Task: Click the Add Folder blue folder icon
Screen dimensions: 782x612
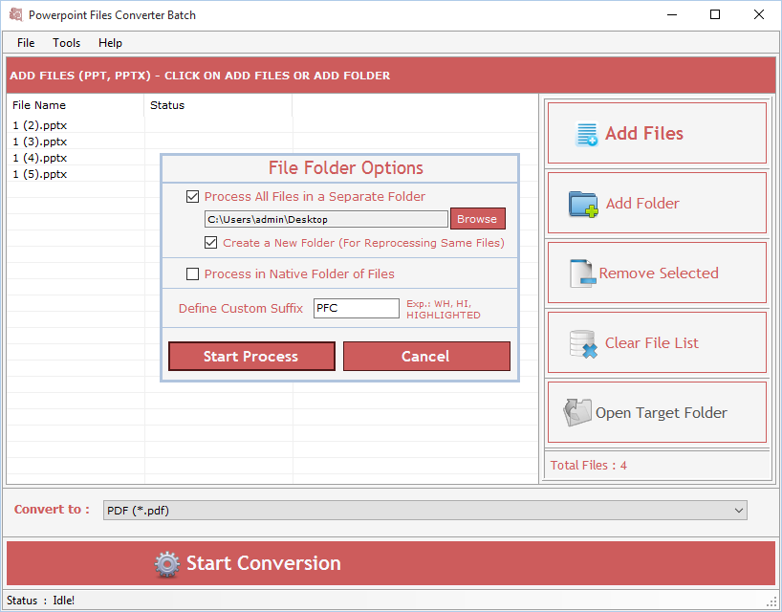Action: (583, 204)
